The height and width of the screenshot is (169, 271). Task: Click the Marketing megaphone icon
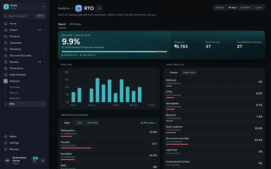6,49
